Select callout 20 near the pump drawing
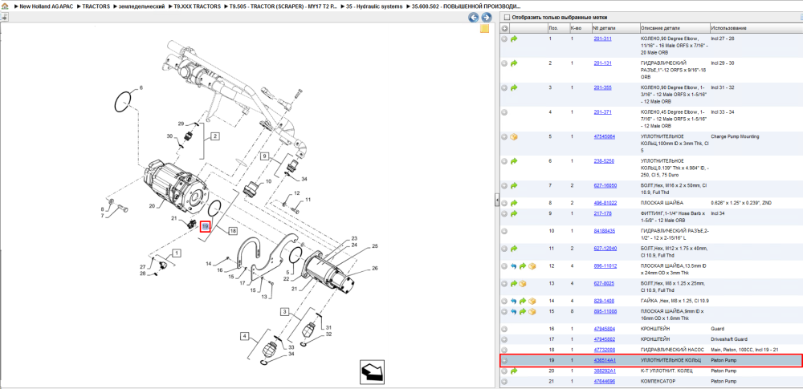This screenshot has width=803, height=389. (152, 206)
